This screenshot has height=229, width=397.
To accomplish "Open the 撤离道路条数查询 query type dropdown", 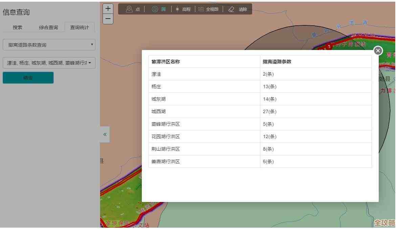I will coord(49,44).
